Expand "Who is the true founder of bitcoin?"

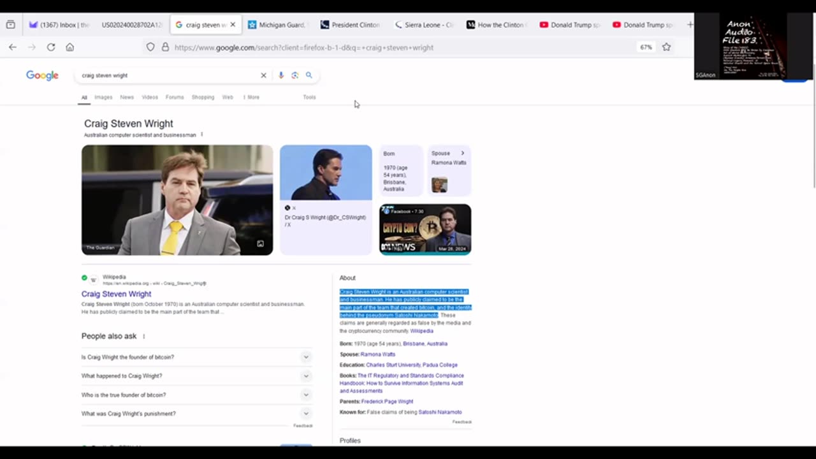196,395
